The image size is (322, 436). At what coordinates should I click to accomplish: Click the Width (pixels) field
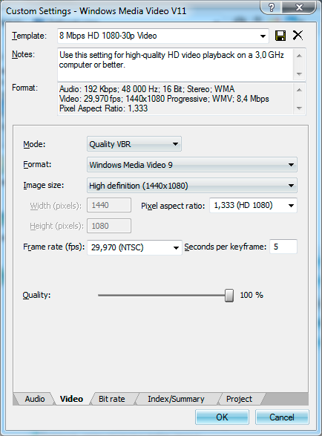coord(109,205)
